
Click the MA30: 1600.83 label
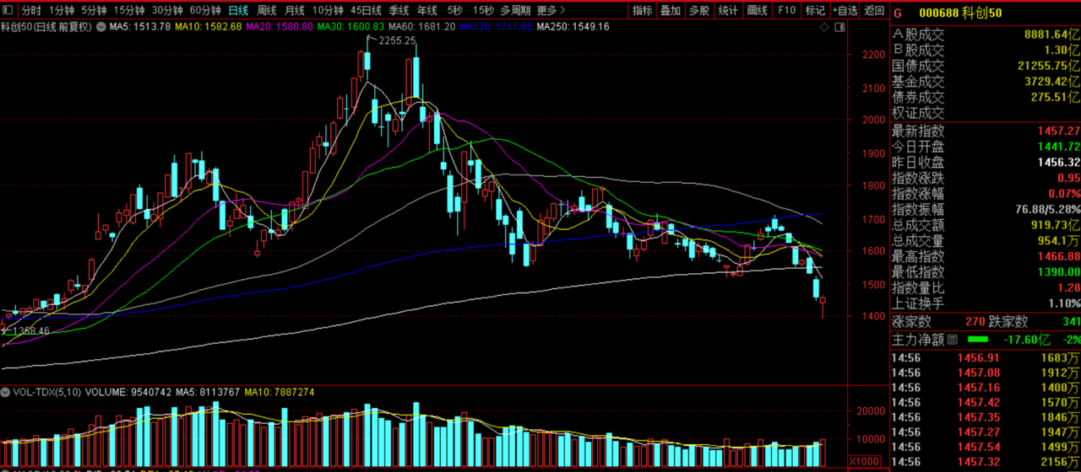coord(351,27)
